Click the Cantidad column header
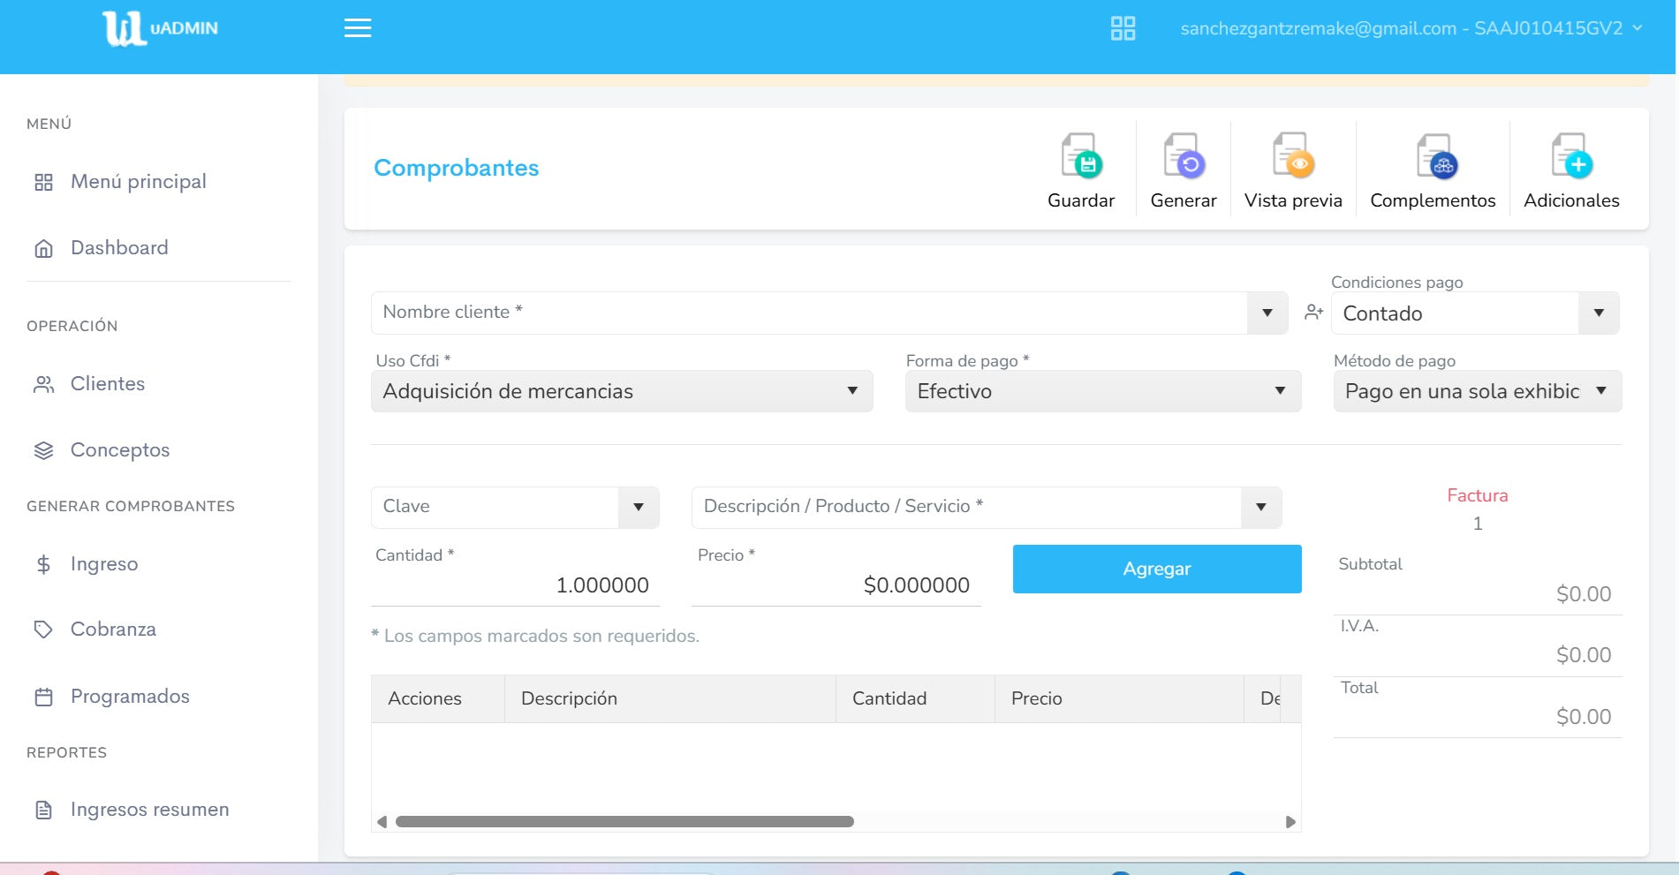This screenshot has width=1679, height=875. point(915,699)
